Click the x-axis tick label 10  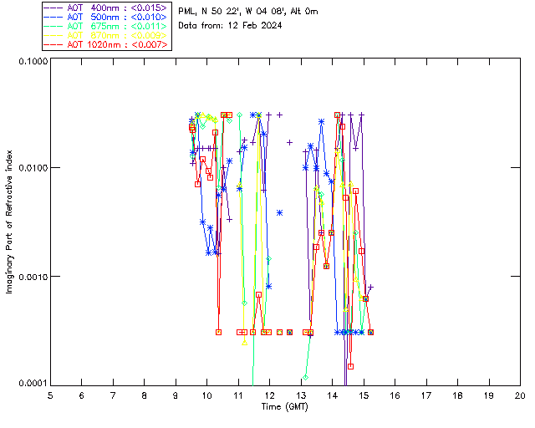tap(207, 396)
